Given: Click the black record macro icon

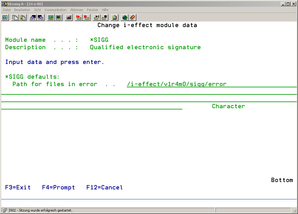Looking at the screenshot, I should (x=96, y=18).
